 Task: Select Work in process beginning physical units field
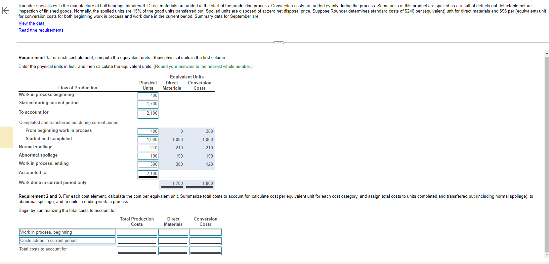[x=148, y=96]
